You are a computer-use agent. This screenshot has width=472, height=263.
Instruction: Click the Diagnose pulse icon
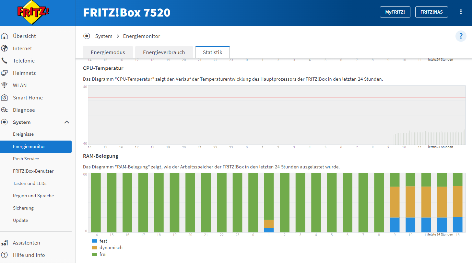tap(5, 110)
